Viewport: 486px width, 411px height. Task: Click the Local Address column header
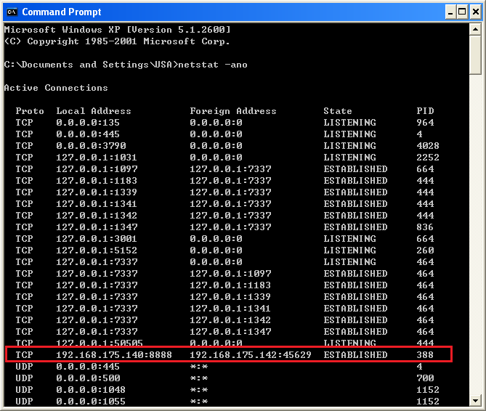coord(94,111)
